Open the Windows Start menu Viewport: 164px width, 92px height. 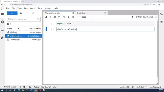[x=2, y=90]
